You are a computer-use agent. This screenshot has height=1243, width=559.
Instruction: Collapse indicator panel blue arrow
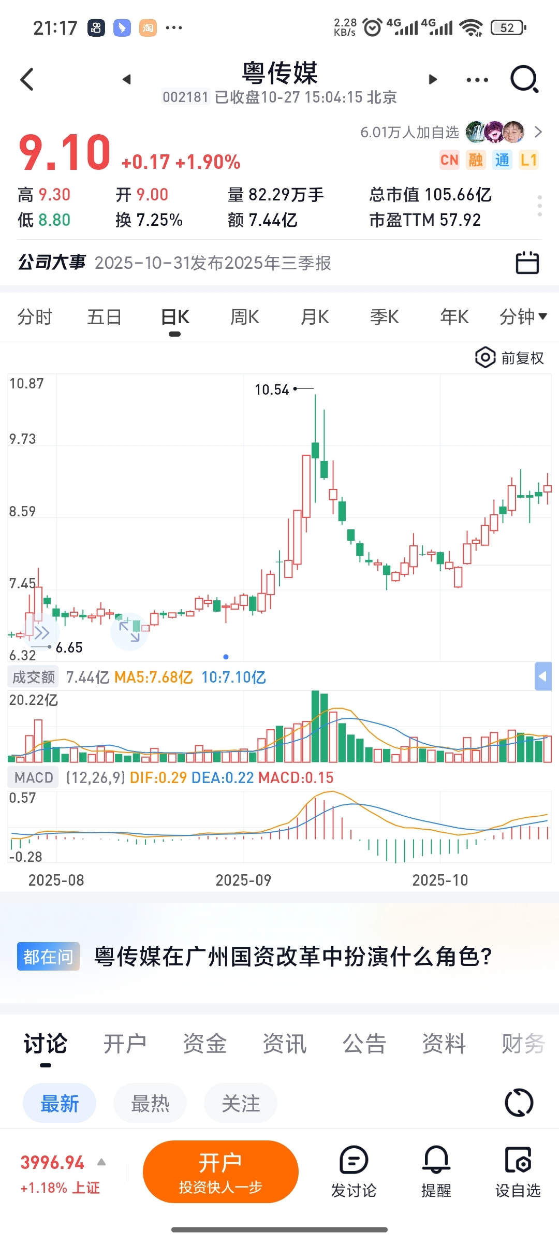pos(543,676)
